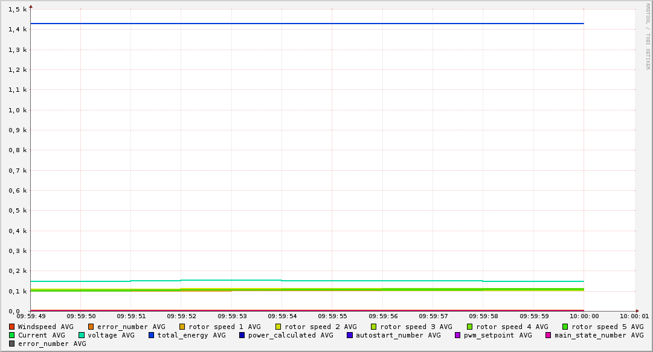
Task: Click the blue total_energy line on graph
Action: point(302,24)
